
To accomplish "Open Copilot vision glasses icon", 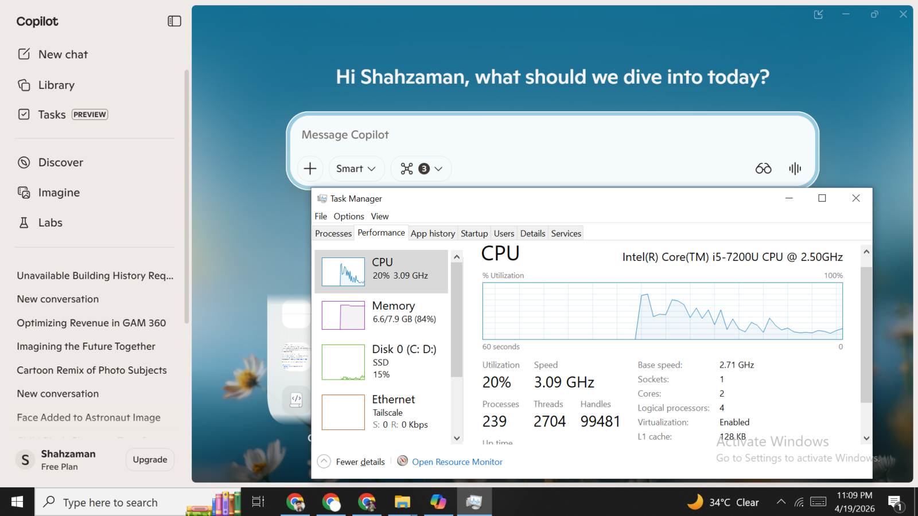I will coord(763,169).
